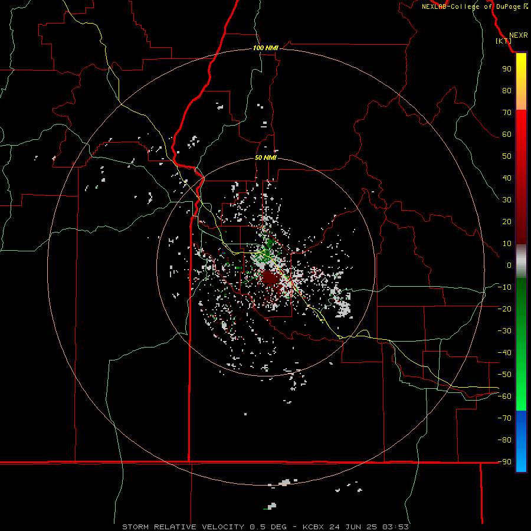
Task: Click the '50 NMI' range ring label
Action: [x=265, y=158]
